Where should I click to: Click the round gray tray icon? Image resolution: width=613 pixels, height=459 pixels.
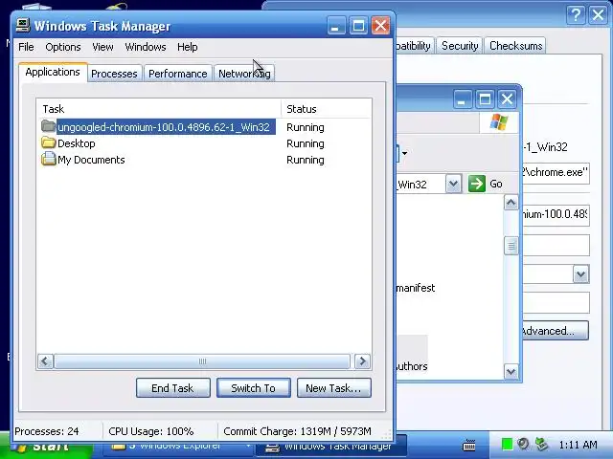coord(523,444)
